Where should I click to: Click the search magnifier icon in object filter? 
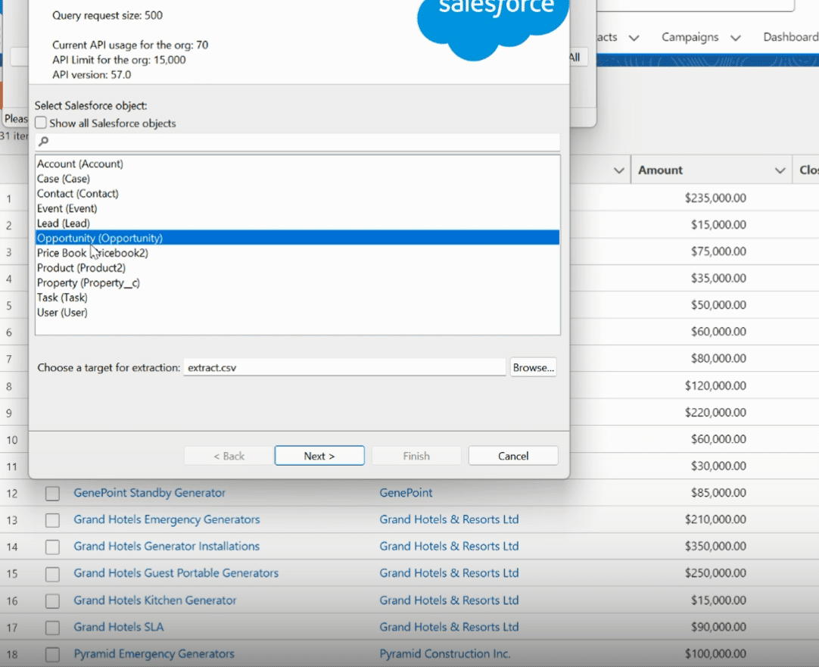44,141
